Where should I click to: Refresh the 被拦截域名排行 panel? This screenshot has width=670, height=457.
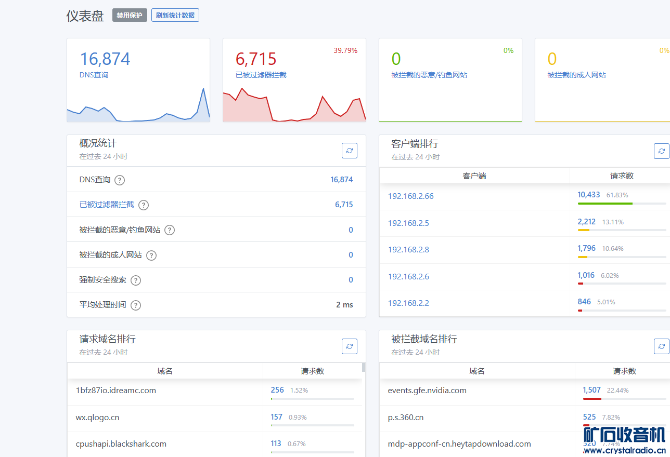point(661,346)
